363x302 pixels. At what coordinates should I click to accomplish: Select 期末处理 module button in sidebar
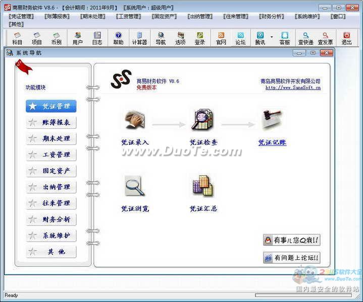pyautogui.click(x=51, y=138)
